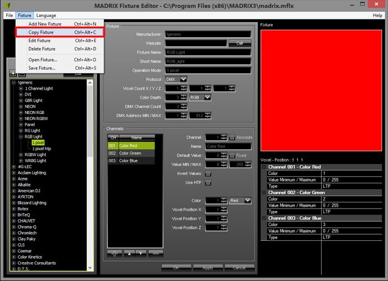Open the Protocol DMX dropdown

(184, 79)
